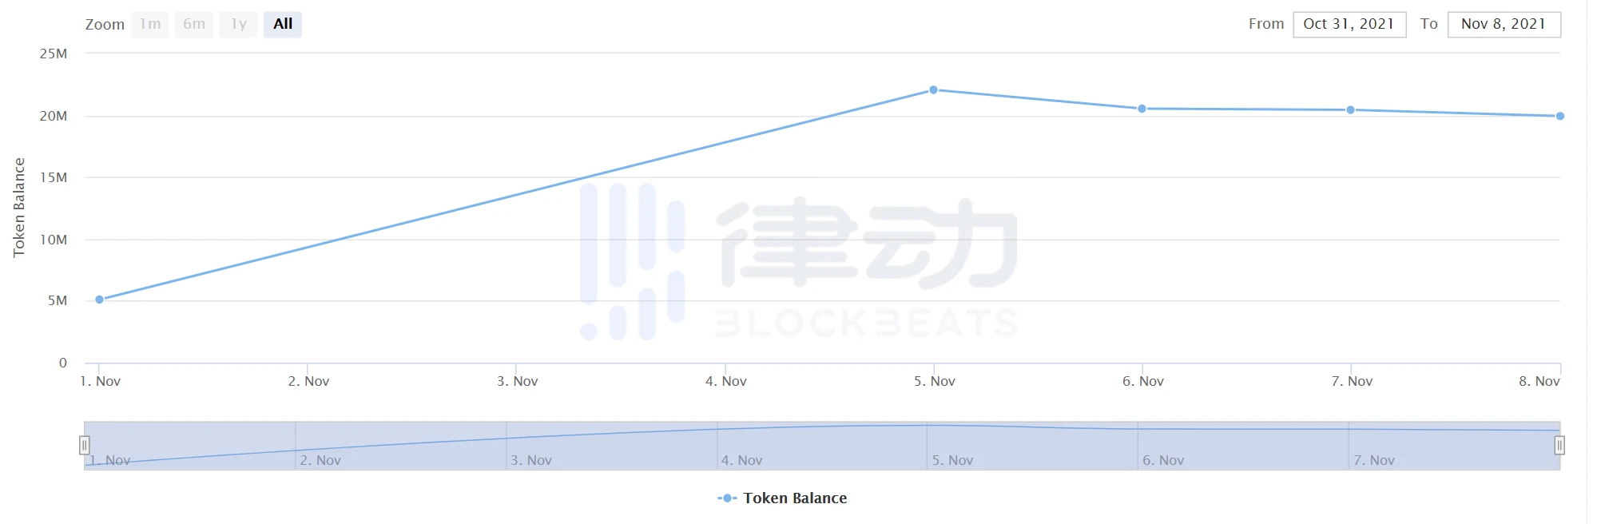Click the 5. Nov area in navigator
Screen dimensions: 1597x524
952,460
